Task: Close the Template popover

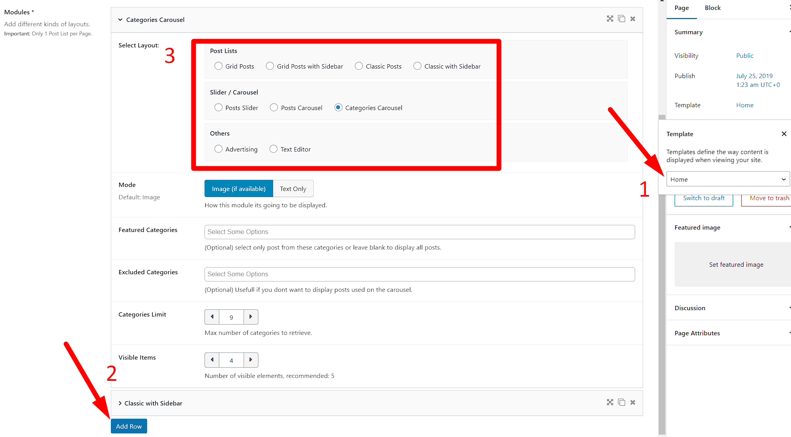Action: point(784,134)
